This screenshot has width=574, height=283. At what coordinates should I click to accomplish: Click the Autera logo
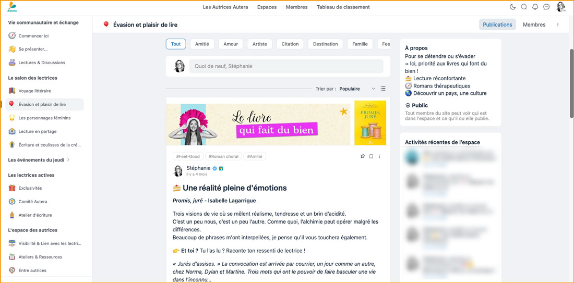12,7
